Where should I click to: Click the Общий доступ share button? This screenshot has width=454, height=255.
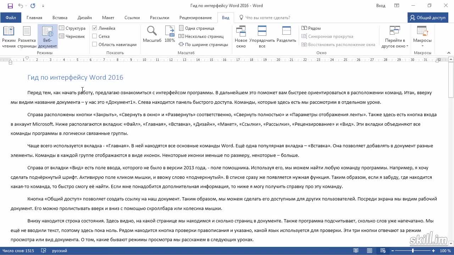pyautogui.click(x=427, y=18)
